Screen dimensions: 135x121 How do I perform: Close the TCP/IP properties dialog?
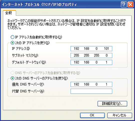[x=130, y=4]
